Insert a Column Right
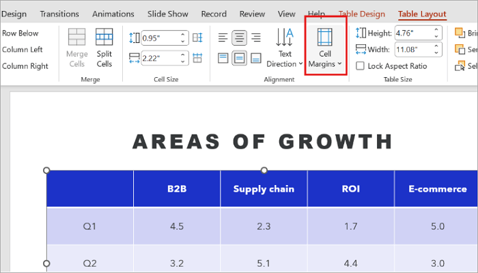Image resolution: width=478 pixels, height=273 pixels. coord(25,66)
